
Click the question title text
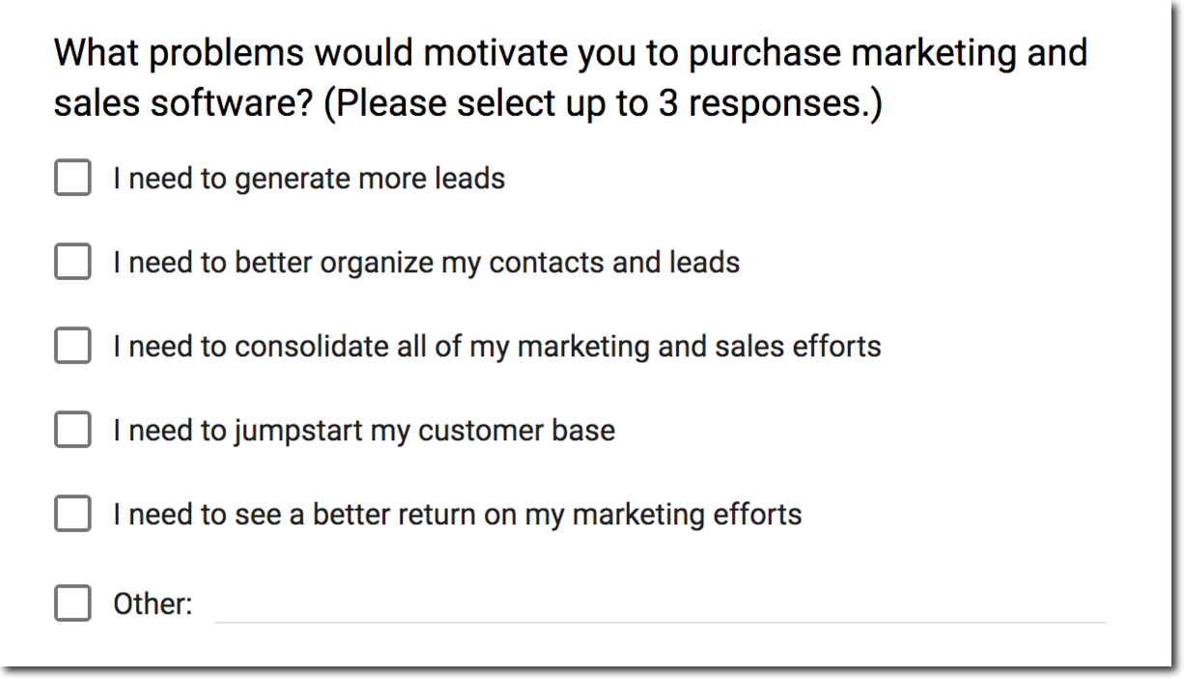(570, 77)
